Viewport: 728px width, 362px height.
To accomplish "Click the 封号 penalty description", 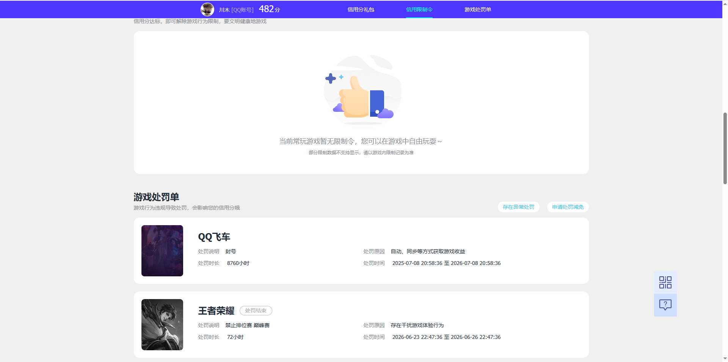I will click(231, 251).
